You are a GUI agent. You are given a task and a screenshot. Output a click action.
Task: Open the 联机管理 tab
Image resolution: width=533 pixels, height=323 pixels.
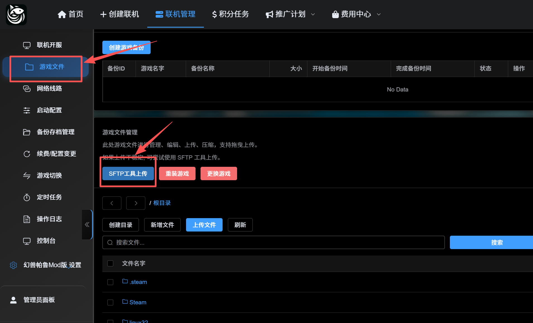click(175, 14)
